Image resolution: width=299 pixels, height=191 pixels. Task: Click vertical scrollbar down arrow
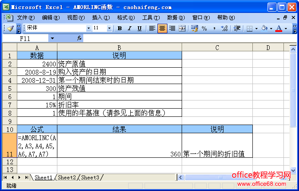pos(293,170)
